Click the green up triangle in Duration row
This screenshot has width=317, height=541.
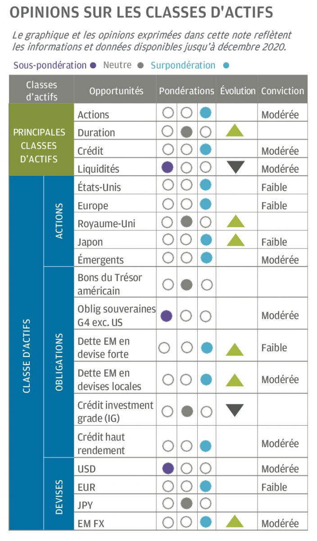[235, 131]
